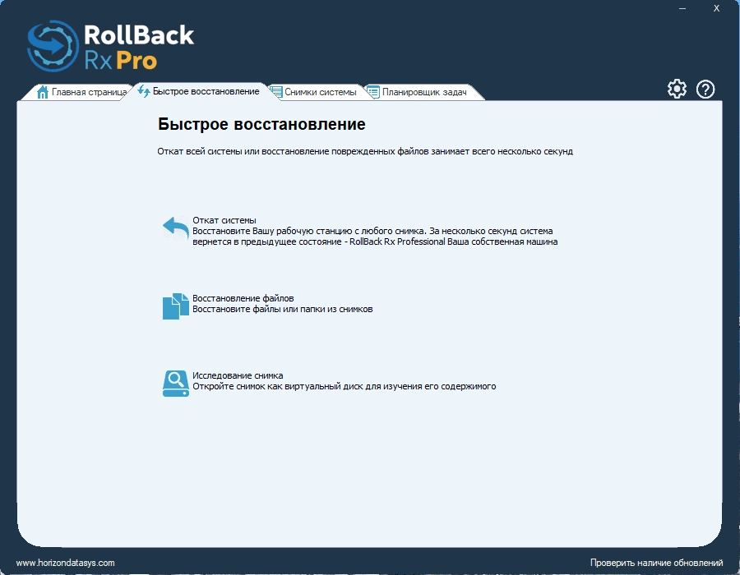Click the text 'Восстановите файлы или папки из снимков'

[x=283, y=309]
